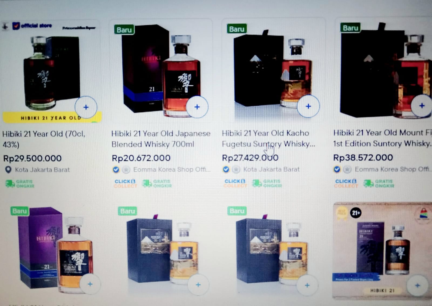The image size is (432, 306).
Task: Open Hibiki 21 Year Old Japanese Blended Whisky title
Action: point(161,139)
